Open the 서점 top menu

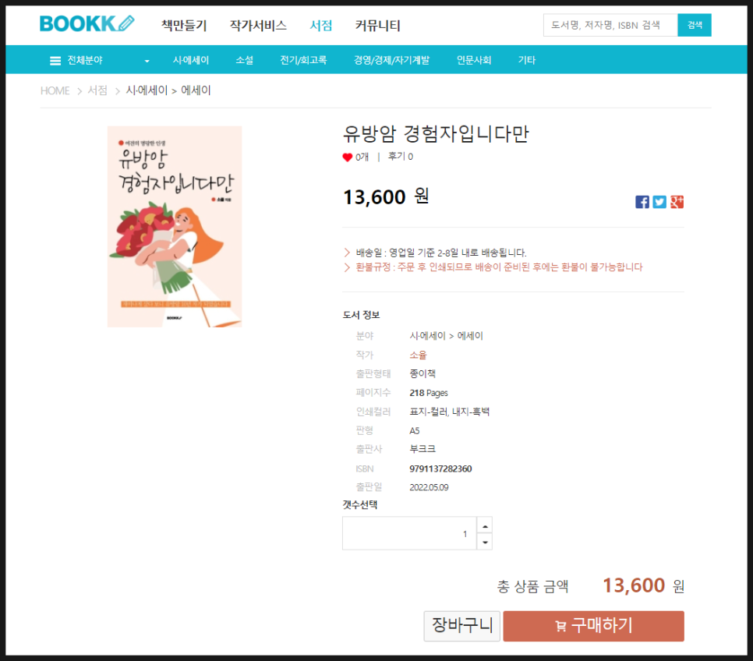click(321, 26)
